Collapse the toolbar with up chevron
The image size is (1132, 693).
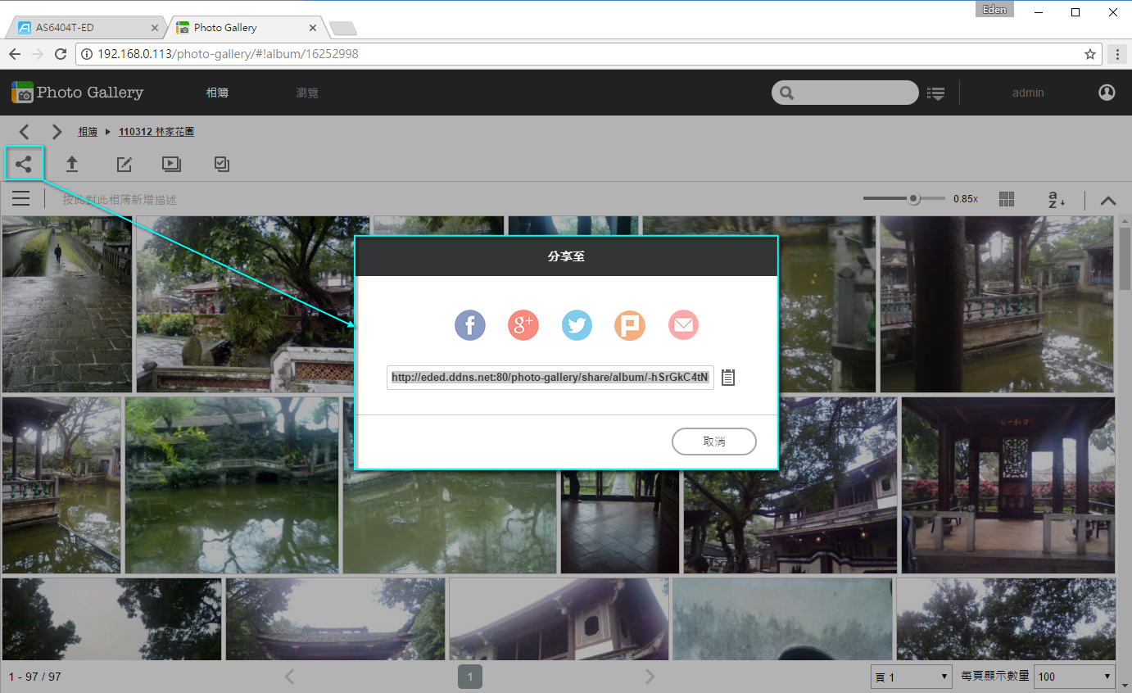click(x=1108, y=200)
